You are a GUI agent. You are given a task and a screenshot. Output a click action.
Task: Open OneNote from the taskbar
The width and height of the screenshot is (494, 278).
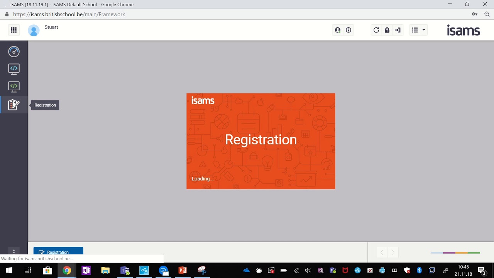(x=86, y=270)
